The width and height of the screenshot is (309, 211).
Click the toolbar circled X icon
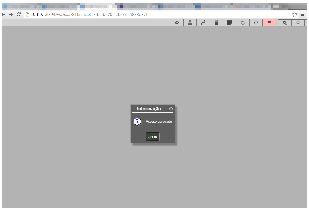tap(298, 23)
